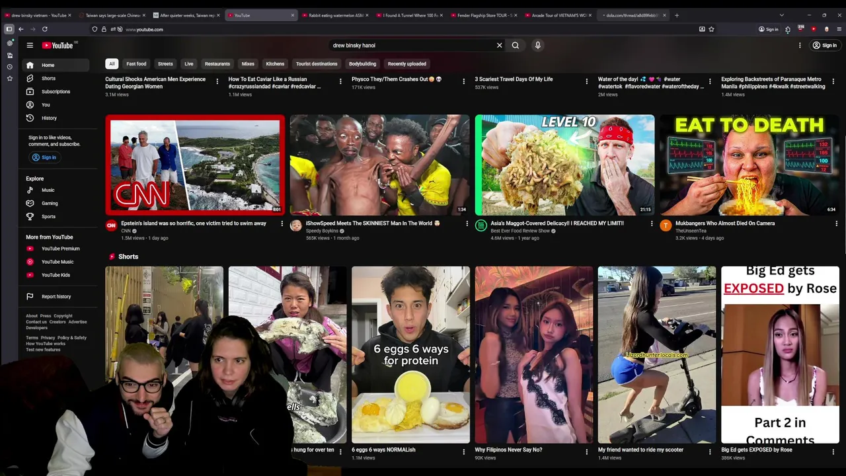This screenshot has height=476, width=846.
Task: Click the youtube.com address bar
Action: tap(397, 29)
